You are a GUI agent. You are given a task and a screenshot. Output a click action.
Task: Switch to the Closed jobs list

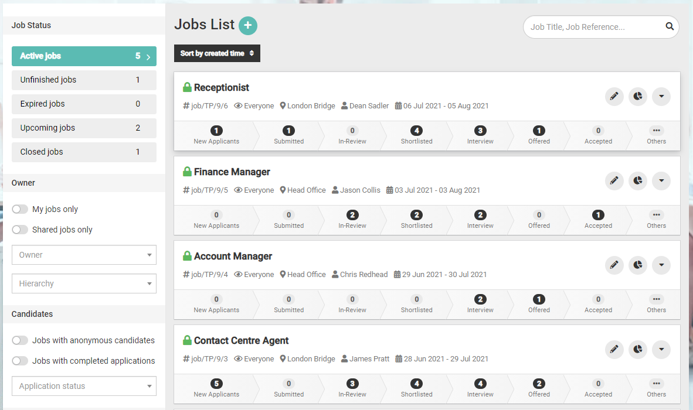pyautogui.click(x=84, y=152)
